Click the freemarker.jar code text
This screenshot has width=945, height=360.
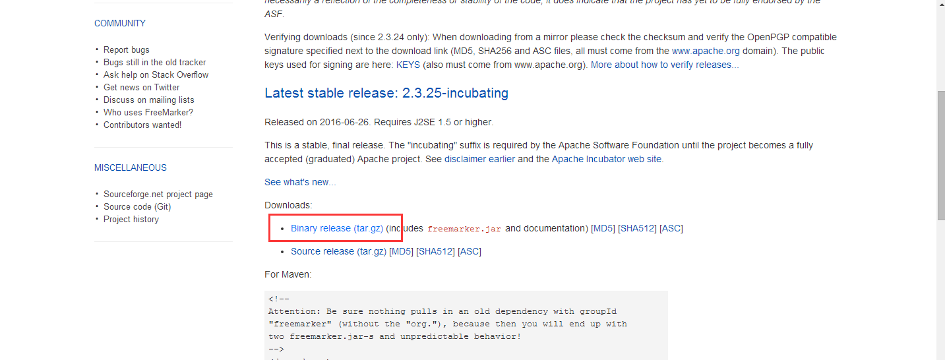click(x=464, y=229)
